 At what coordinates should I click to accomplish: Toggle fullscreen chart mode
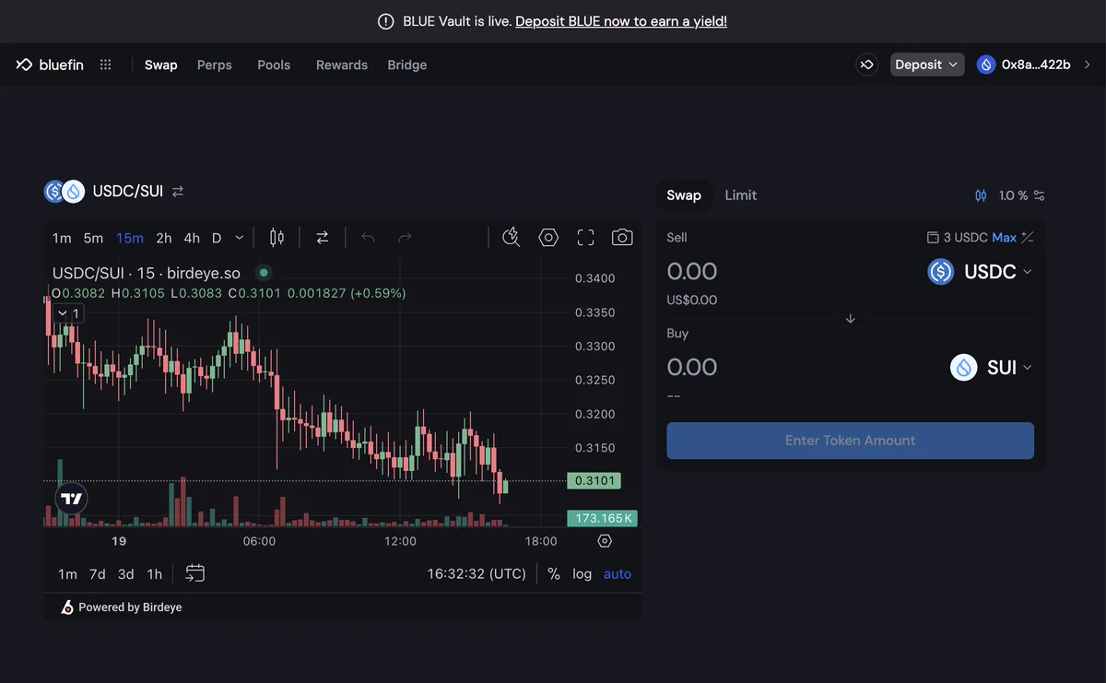(585, 238)
